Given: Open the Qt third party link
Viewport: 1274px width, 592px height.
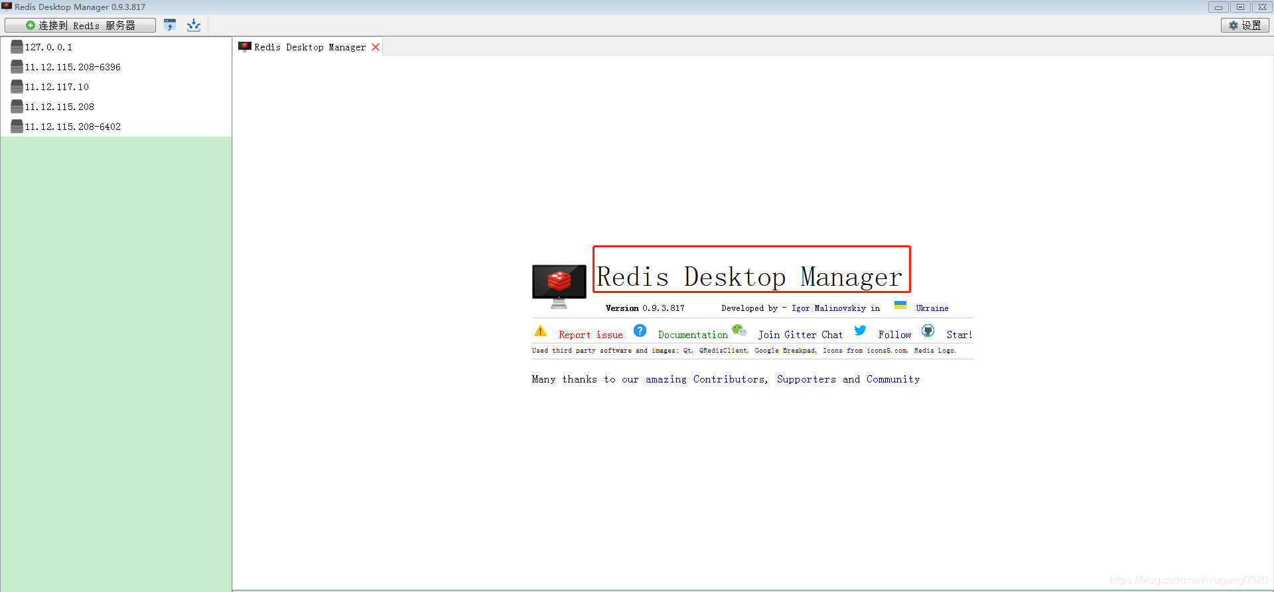Looking at the screenshot, I should tap(687, 351).
